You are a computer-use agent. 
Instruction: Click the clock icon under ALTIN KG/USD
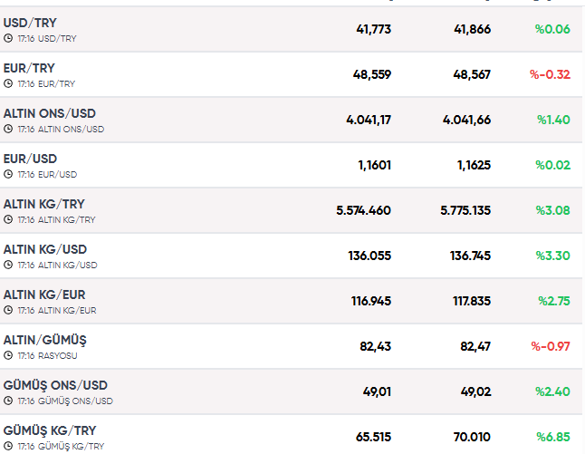(8, 266)
